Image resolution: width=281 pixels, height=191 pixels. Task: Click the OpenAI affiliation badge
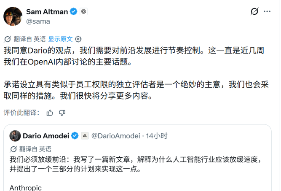(x=83, y=11)
